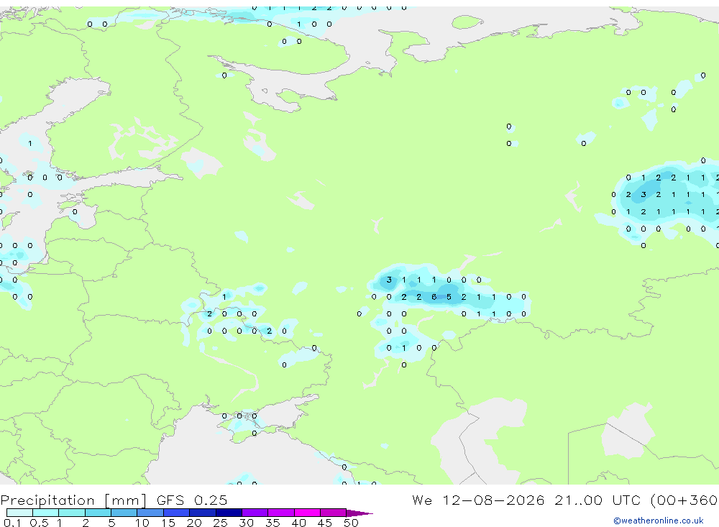Viewport: 719px width, 527px height.
Task: Click the 2–5 mm legend color box
Action: point(98,513)
